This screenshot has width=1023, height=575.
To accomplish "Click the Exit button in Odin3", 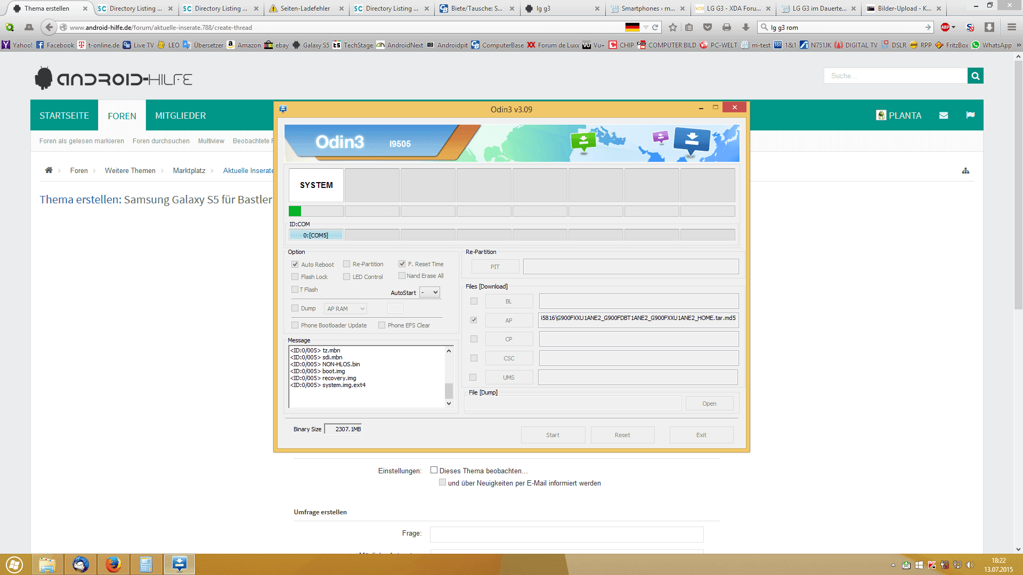I will point(701,435).
